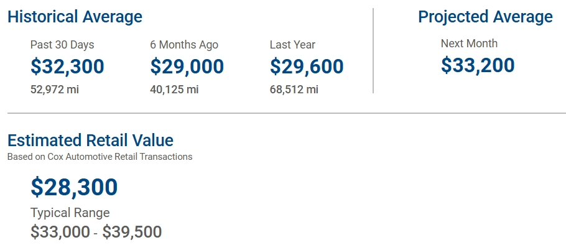Screen dimensions: 566x250
Task: Select the $28,300 estimated retail value
Action: [x=74, y=187]
